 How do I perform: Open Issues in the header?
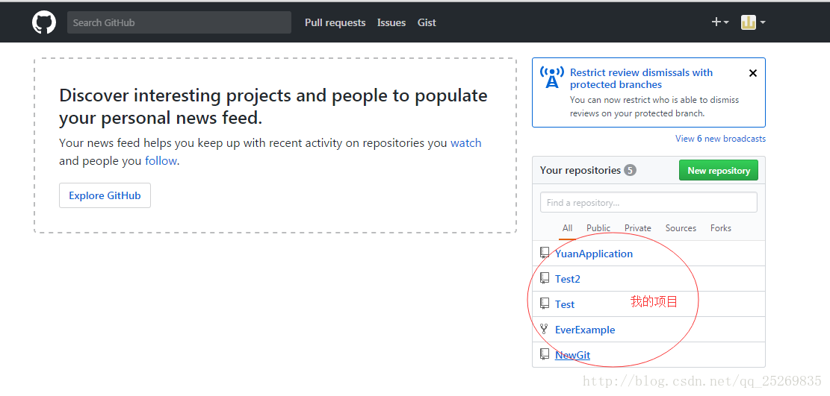pos(391,22)
